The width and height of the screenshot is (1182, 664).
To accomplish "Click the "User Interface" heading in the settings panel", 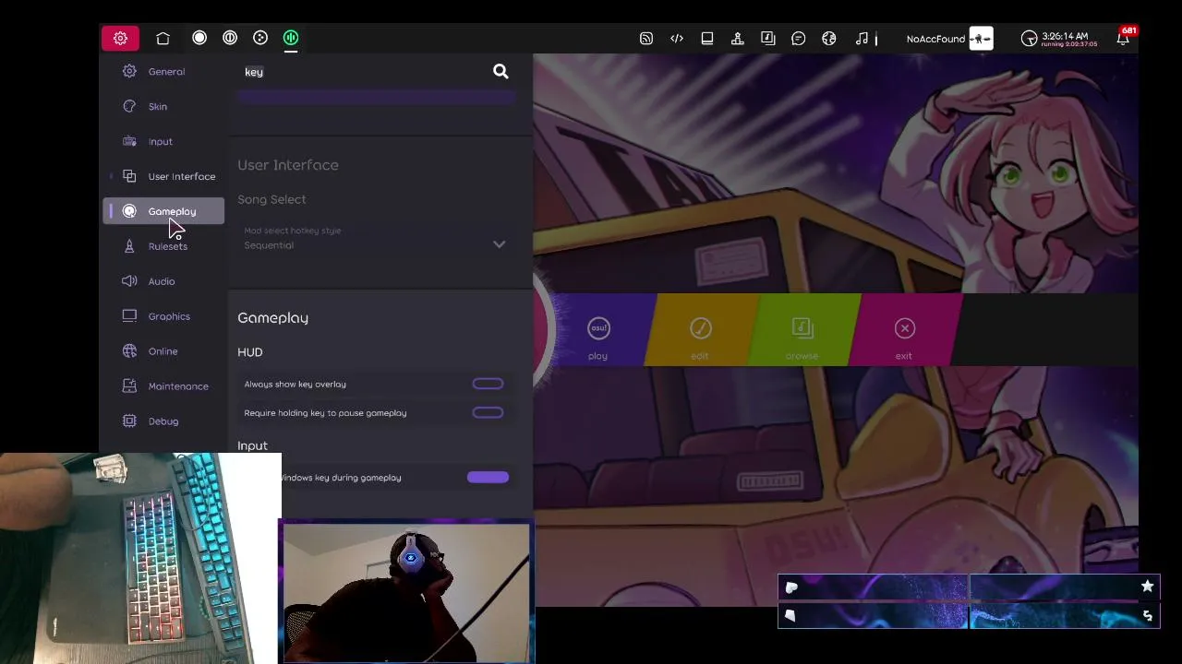I will tap(288, 165).
